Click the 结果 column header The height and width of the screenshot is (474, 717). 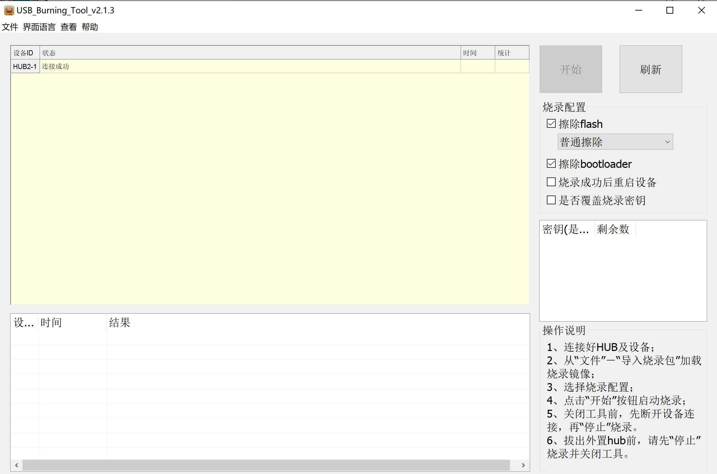click(x=120, y=322)
